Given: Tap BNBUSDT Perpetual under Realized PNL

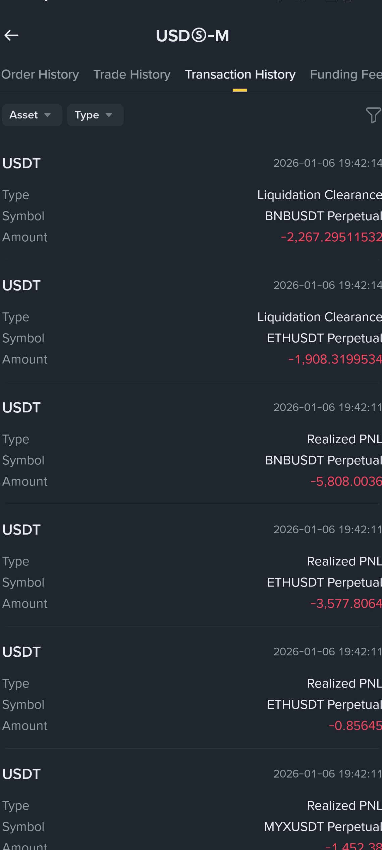Looking at the screenshot, I should coord(323,460).
